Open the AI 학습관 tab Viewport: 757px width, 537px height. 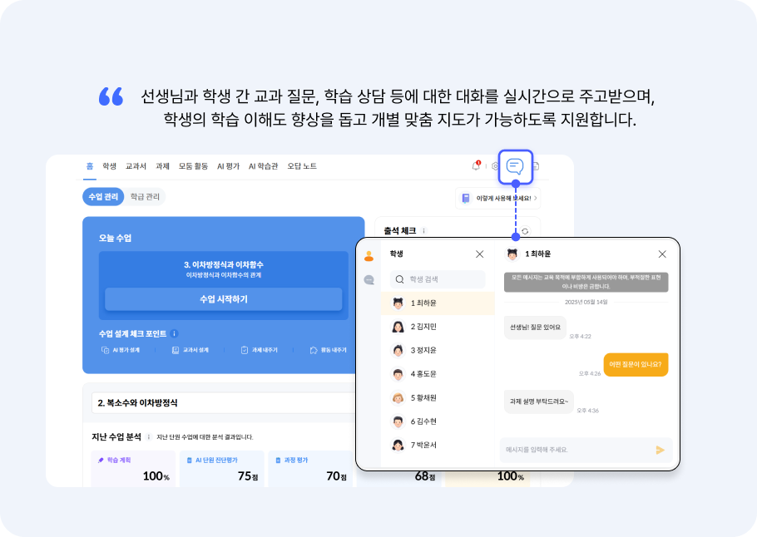[263, 166]
